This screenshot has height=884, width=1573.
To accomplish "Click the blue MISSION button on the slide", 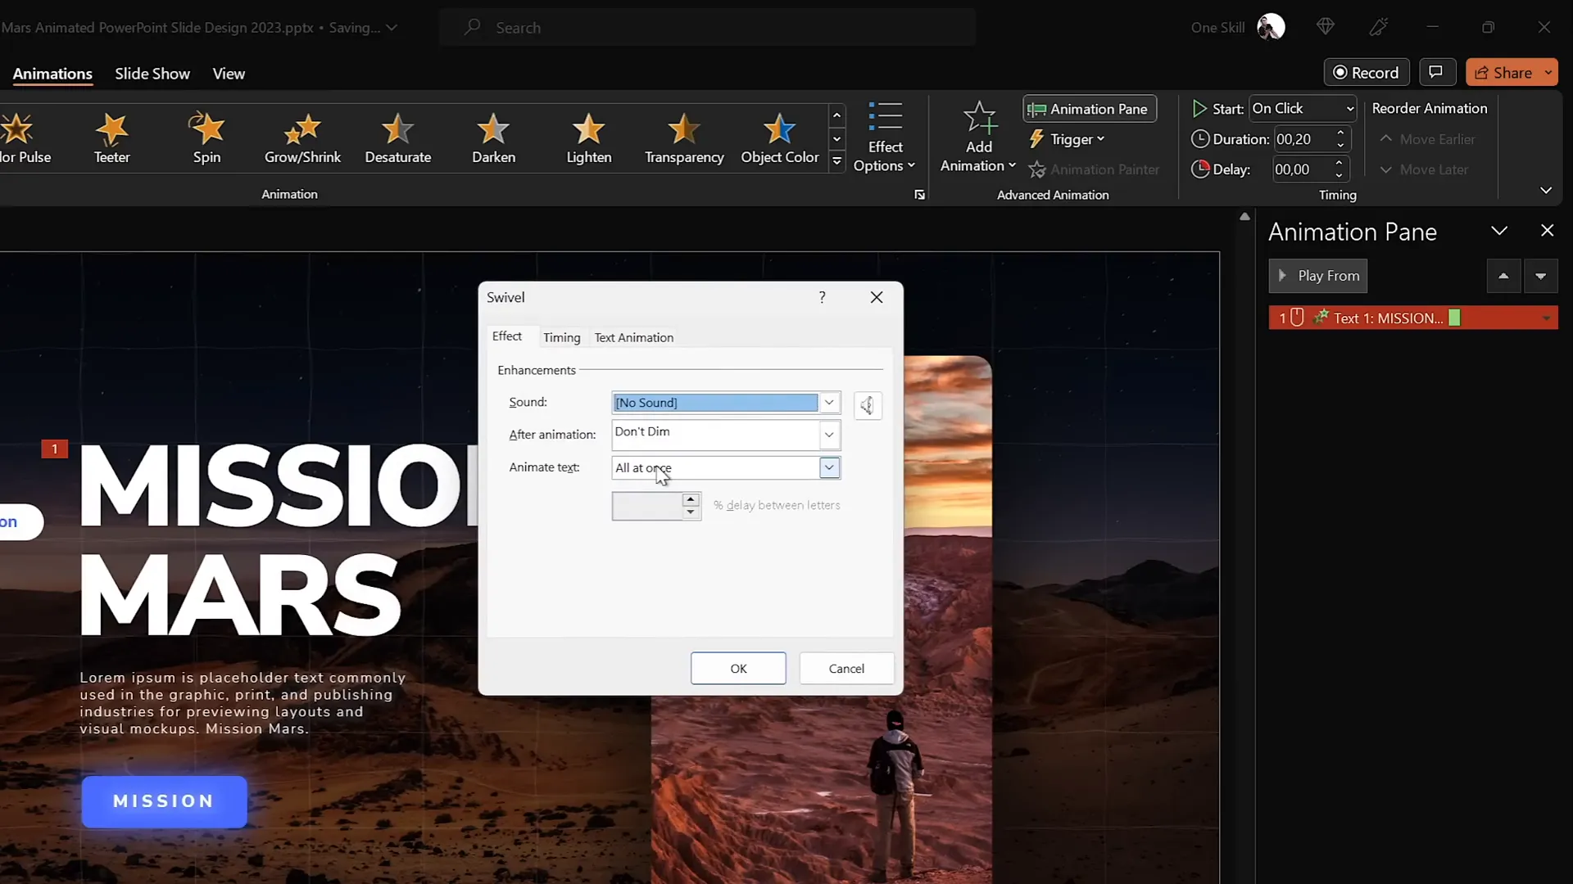I will pyautogui.click(x=164, y=801).
